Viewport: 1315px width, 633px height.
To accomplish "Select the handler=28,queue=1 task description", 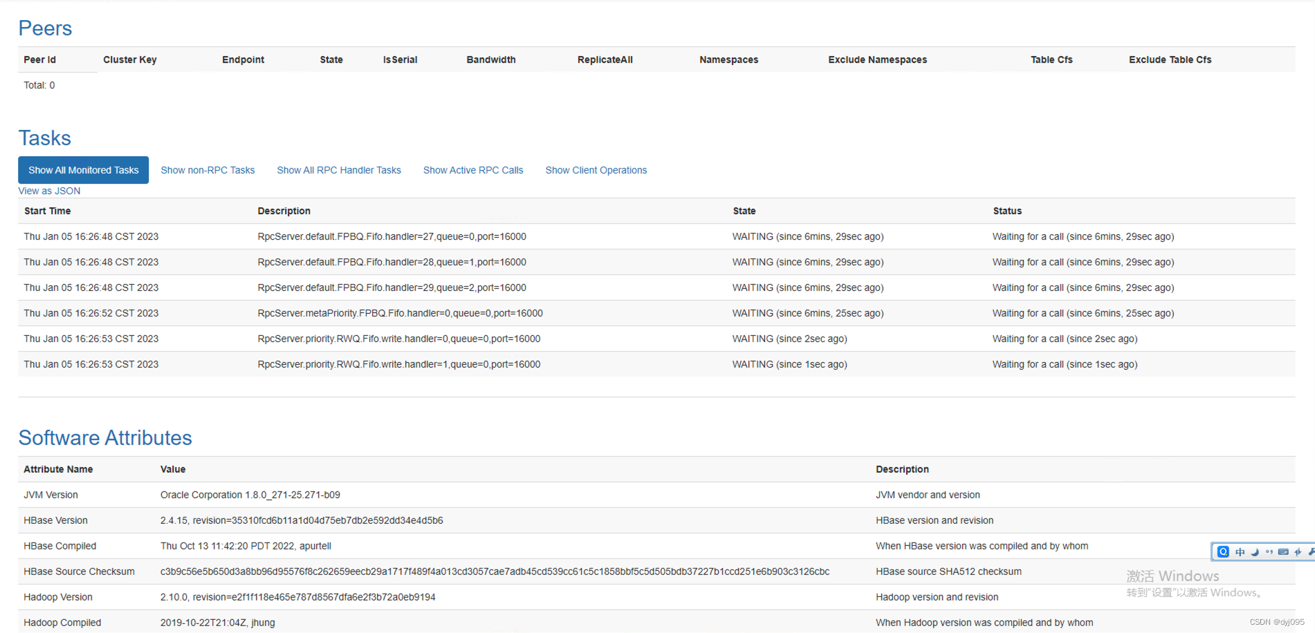I will point(392,262).
